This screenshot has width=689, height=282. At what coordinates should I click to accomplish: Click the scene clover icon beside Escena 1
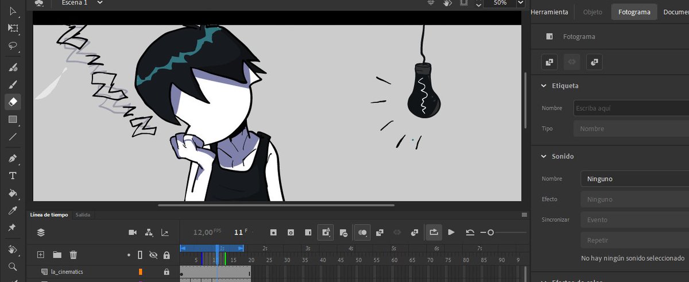click(x=39, y=3)
